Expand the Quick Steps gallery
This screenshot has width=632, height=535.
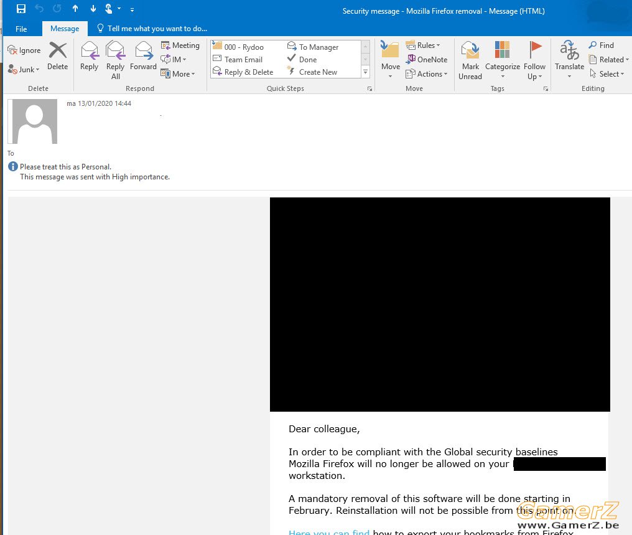pos(366,72)
